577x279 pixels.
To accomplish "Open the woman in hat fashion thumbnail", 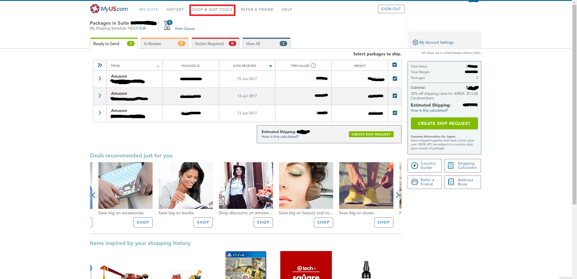I will (x=246, y=185).
